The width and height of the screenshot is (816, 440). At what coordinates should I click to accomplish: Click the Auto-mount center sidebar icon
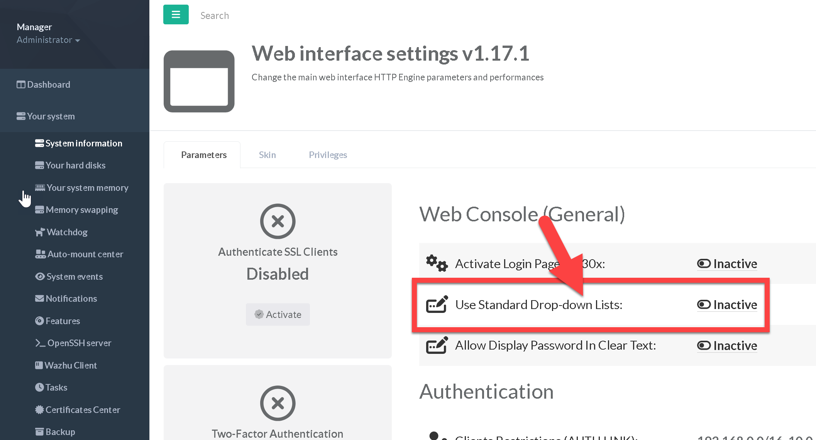40,254
